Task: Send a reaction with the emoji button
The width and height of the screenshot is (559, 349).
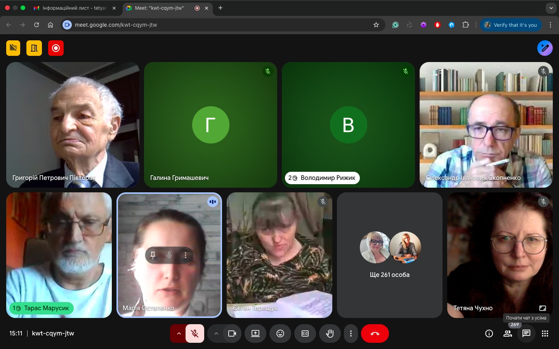Action: (x=280, y=333)
